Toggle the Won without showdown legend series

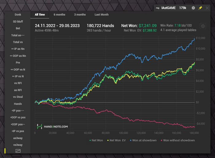tap(178, 140)
